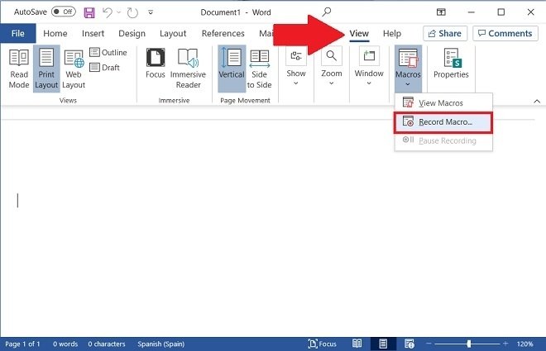
Task: Click the Undo arrow
Action: pyautogui.click(x=108, y=13)
